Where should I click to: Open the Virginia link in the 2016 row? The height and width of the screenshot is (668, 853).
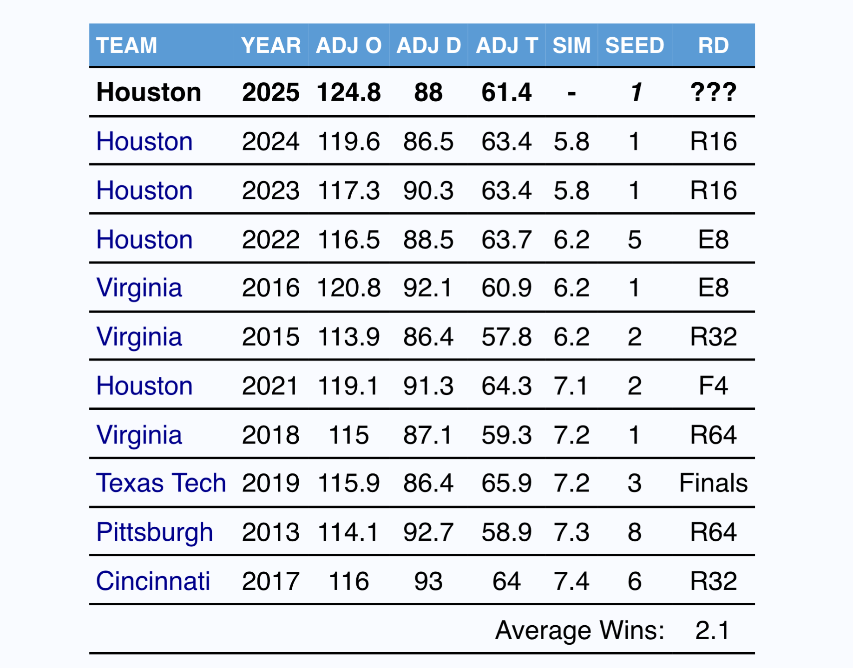click(x=139, y=288)
